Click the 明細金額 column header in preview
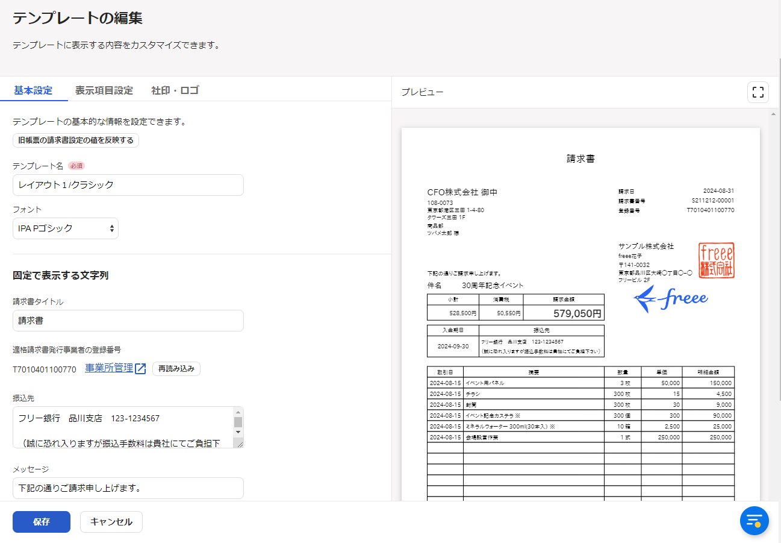 pyautogui.click(x=708, y=372)
